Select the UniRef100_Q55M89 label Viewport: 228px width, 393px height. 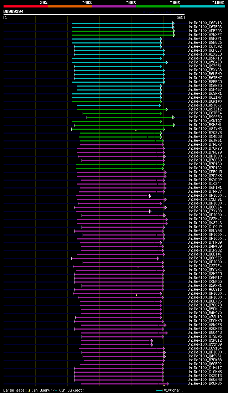pos(204,345)
